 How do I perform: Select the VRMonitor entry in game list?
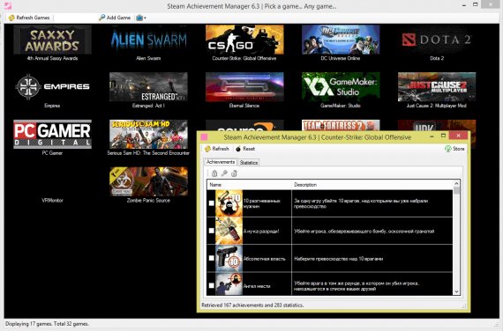(x=52, y=201)
